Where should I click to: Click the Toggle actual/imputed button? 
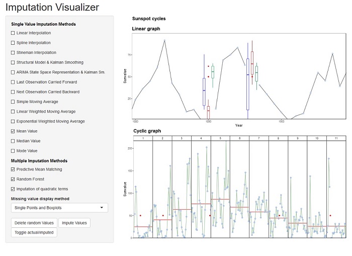pos(34,232)
